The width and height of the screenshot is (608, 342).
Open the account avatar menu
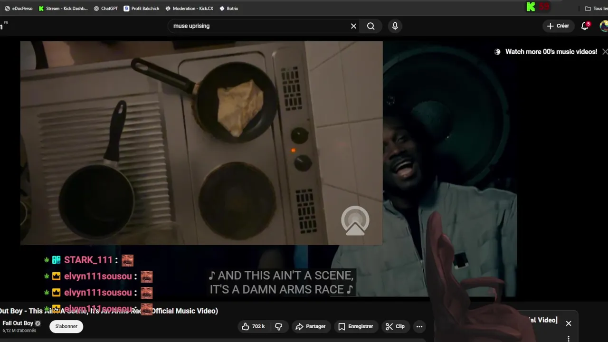click(604, 26)
